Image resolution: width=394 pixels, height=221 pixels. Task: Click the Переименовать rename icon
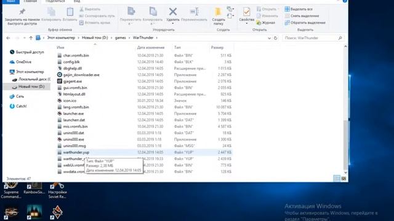click(x=195, y=12)
